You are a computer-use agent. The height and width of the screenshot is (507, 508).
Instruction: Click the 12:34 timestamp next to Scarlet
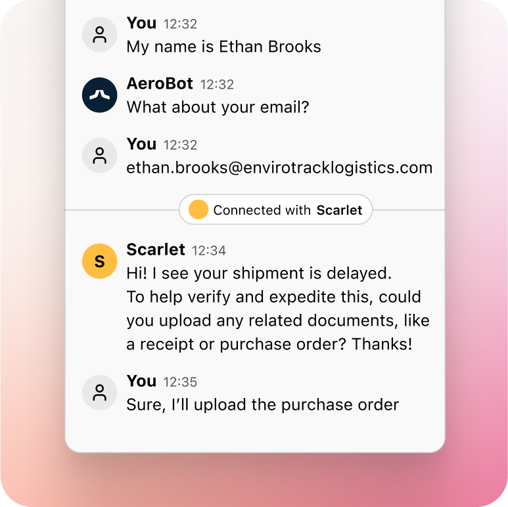point(208,251)
